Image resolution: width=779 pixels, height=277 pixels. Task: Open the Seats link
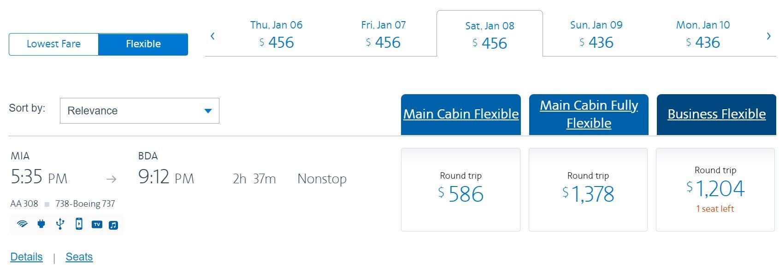pos(79,257)
